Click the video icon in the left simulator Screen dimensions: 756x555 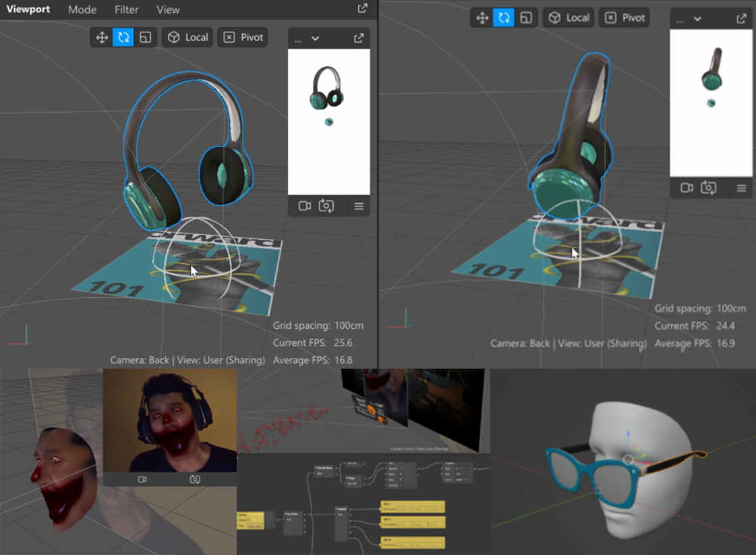(x=305, y=206)
